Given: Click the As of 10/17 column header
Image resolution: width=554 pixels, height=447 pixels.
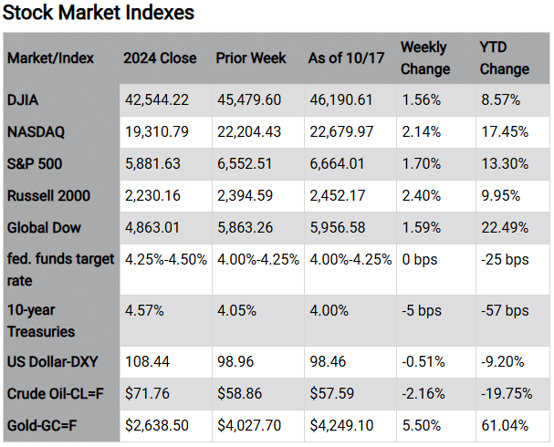Looking at the screenshot, I should click(348, 57).
